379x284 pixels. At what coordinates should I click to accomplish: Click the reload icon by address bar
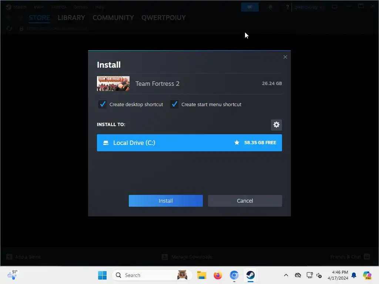(x=9, y=28)
